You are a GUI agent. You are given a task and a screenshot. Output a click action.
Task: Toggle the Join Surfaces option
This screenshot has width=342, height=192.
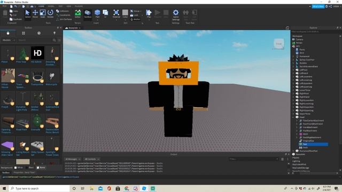[x=64, y=19]
